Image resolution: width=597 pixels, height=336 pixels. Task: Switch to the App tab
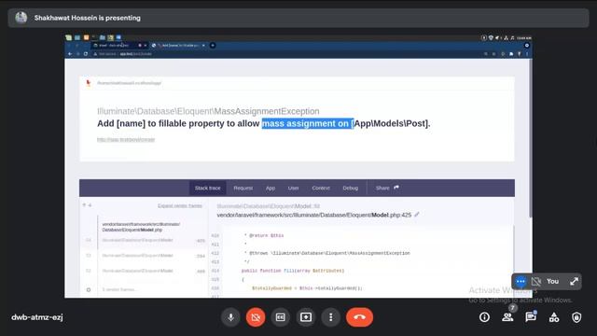(x=271, y=188)
